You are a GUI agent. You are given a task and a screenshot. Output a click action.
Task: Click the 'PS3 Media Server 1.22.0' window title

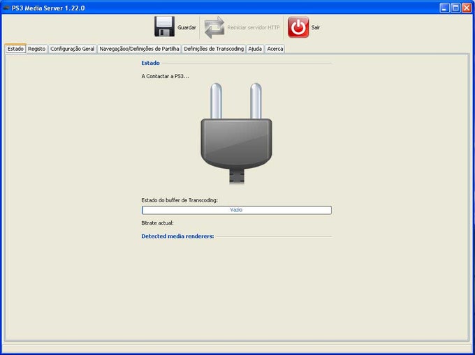(48, 8)
